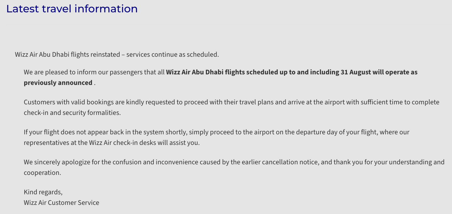Viewport: 452px width, 214px height.
Task: Click the bold 'Wizz Air Abu Dhabi flights scheduled' text
Action: coord(222,72)
